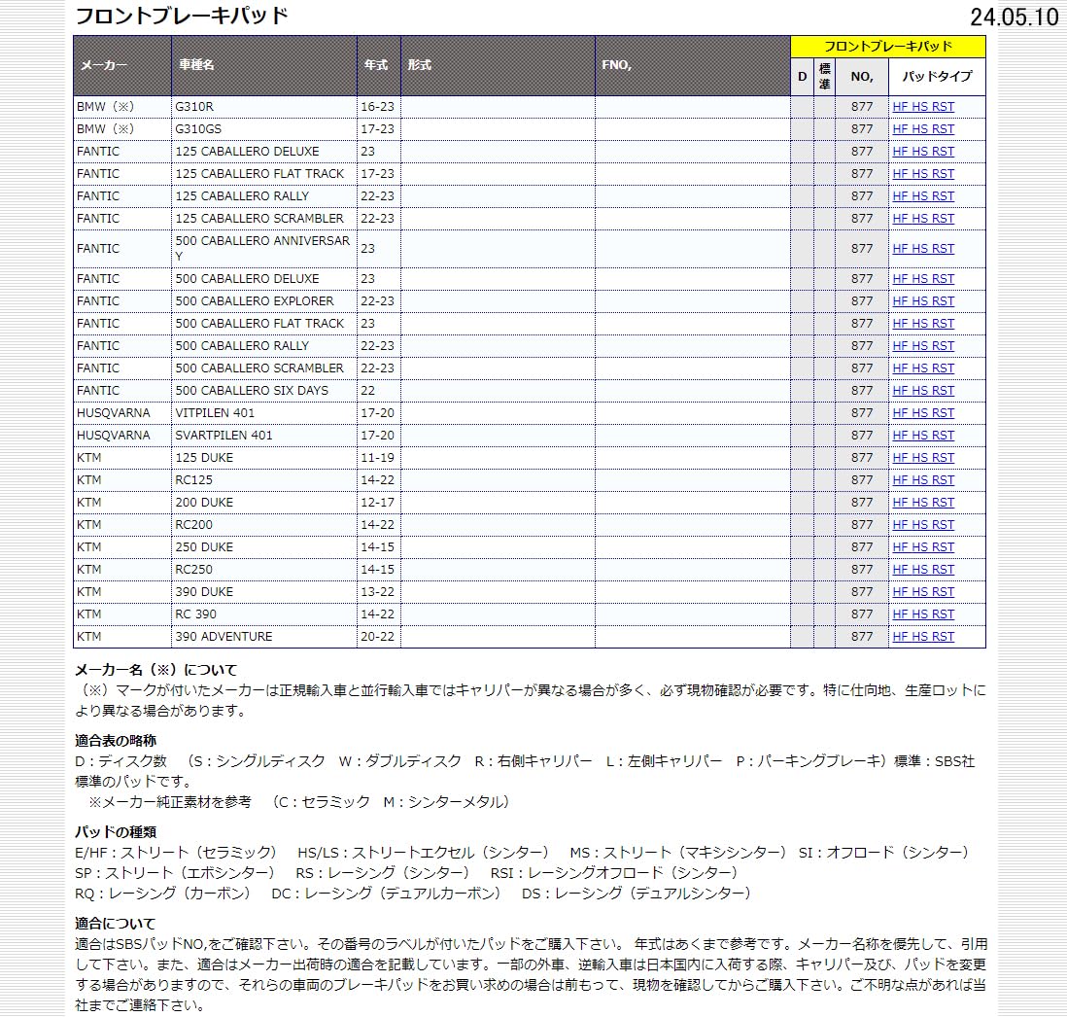The width and height of the screenshot is (1067, 1017).
Task: Select the SVARTPILEN 401 model cell
Action: (x=264, y=436)
